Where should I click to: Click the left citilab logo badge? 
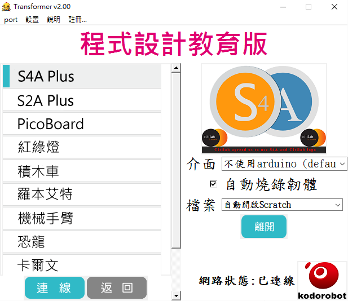coord(214,138)
